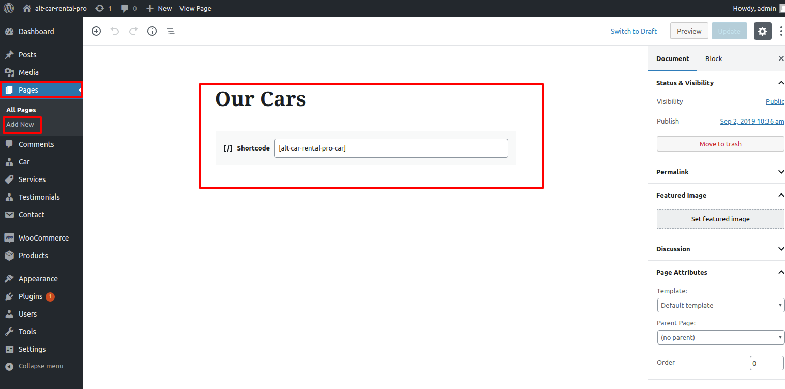Collapse the Page Attributes panel
The height and width of the screenshot is (389, 785).
coord(717,272)
